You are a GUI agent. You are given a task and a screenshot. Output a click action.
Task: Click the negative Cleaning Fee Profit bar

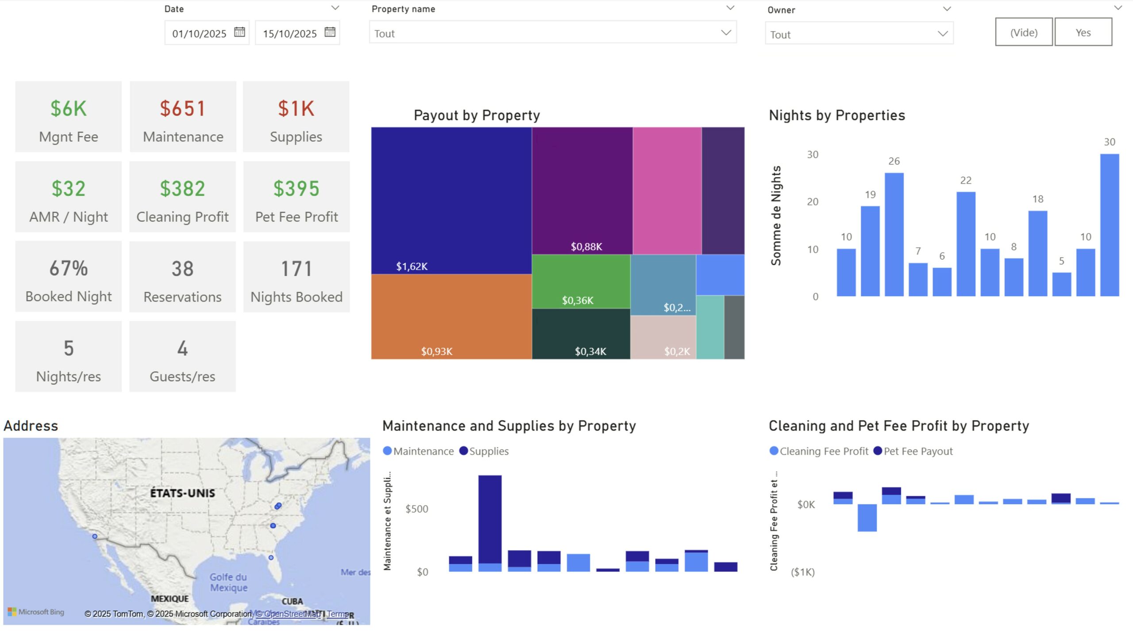click(x=867, y=518)
